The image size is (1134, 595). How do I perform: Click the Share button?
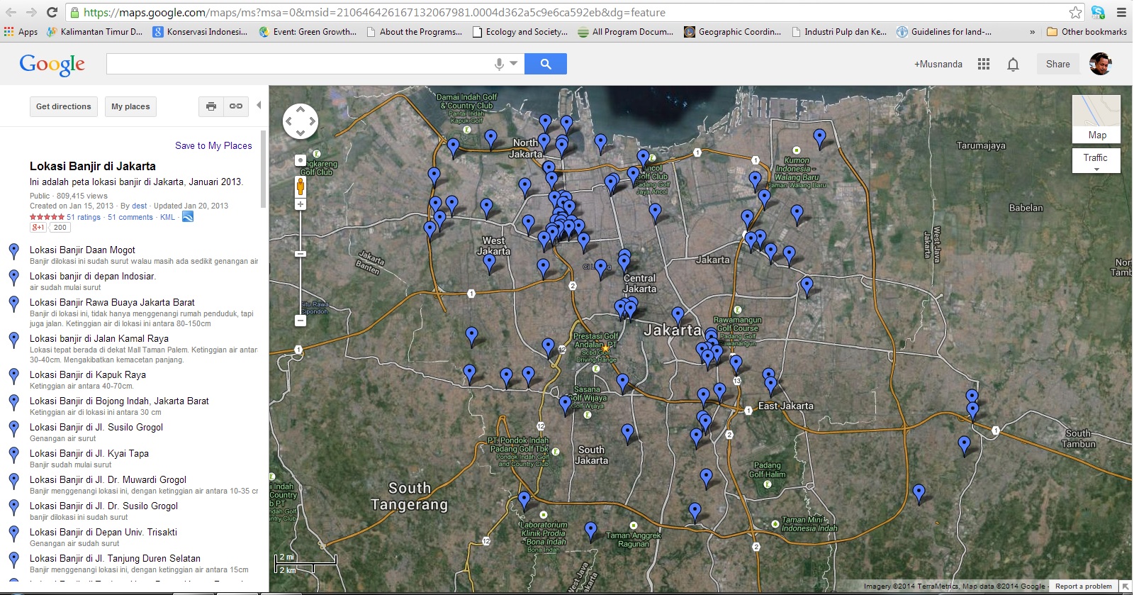(1057, 64)
